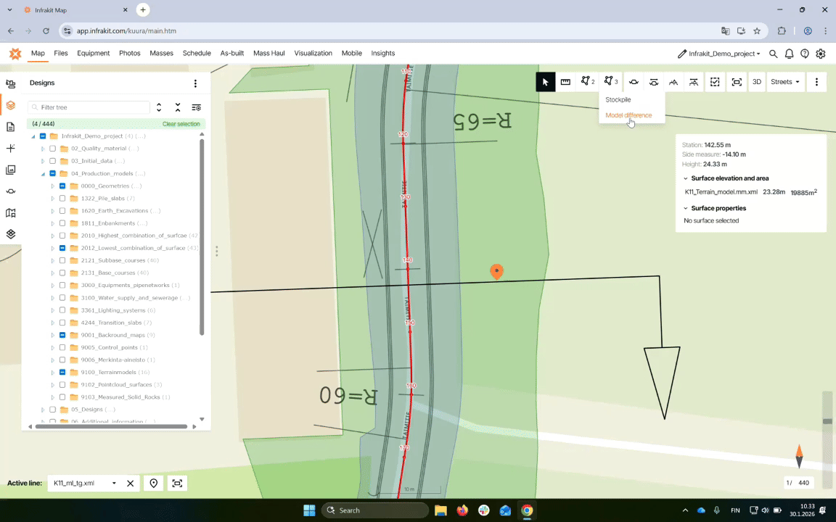
Task: Open the Files tab
Action: coord(61,53)
